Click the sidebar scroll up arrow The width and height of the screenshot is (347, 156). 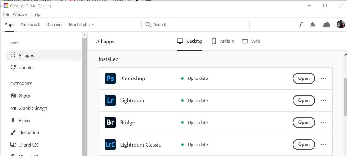pyautogui.click(x=84, y=35)
